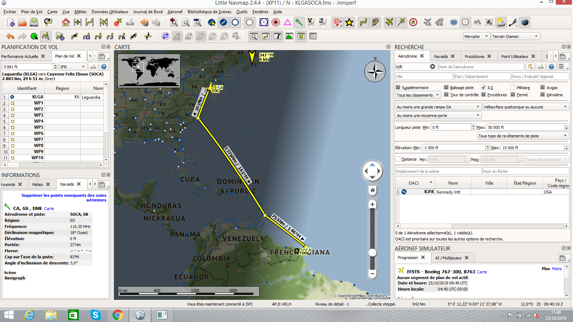Check the Balisage piste option

(446, 87)
